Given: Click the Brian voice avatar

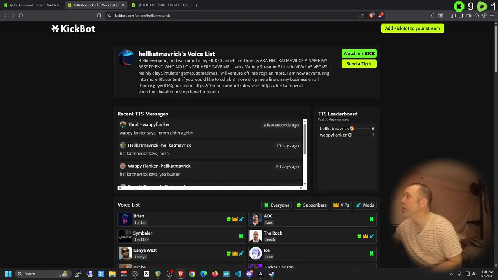Looking at the screenshot, I should coord(125,219).
